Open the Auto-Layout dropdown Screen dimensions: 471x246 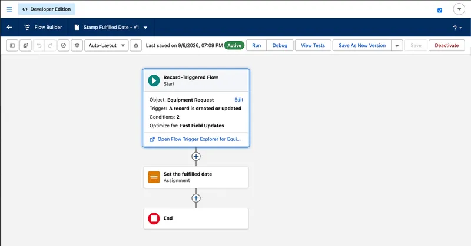pos(107,46)
